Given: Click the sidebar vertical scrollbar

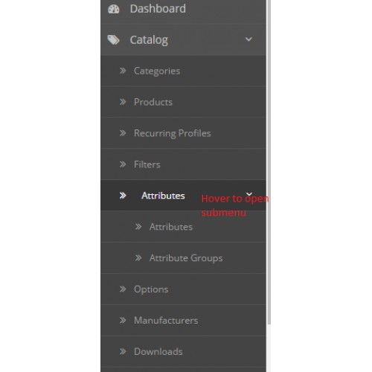Looking at the screenshot, I should [269, 161].
